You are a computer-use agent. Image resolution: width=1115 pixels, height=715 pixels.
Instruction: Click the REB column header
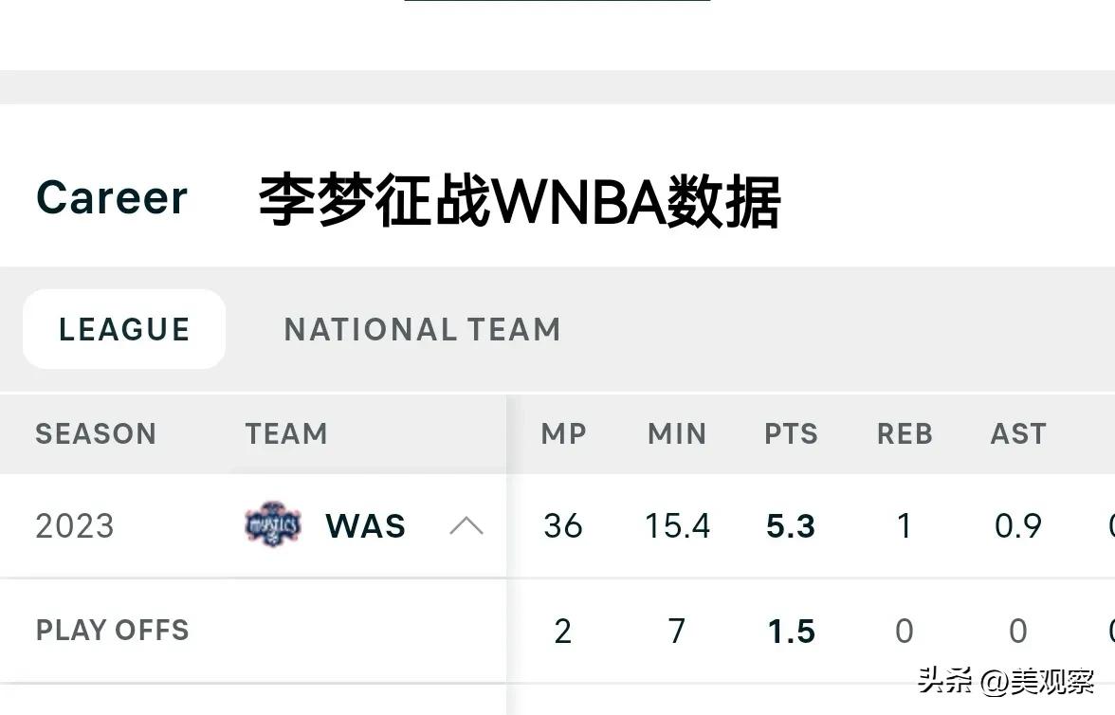pos(905,433)
